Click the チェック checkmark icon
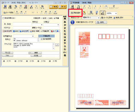Viewport: 135px width, 112px height. 55,12
